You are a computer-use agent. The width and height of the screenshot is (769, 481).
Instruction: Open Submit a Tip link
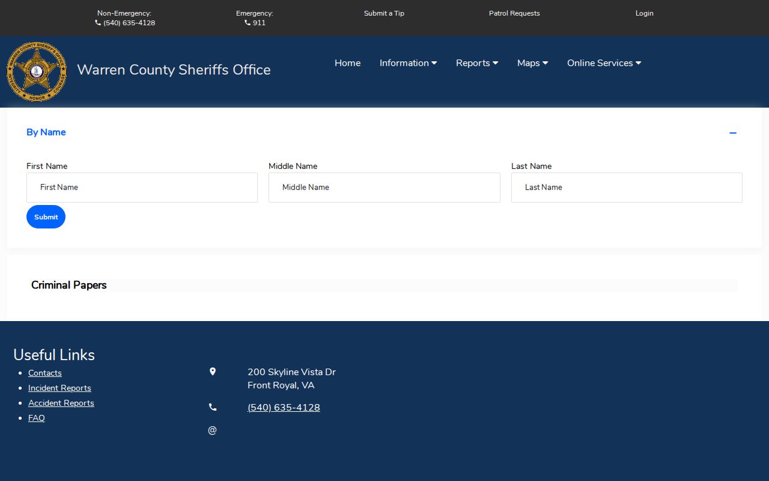click(384, 13)
